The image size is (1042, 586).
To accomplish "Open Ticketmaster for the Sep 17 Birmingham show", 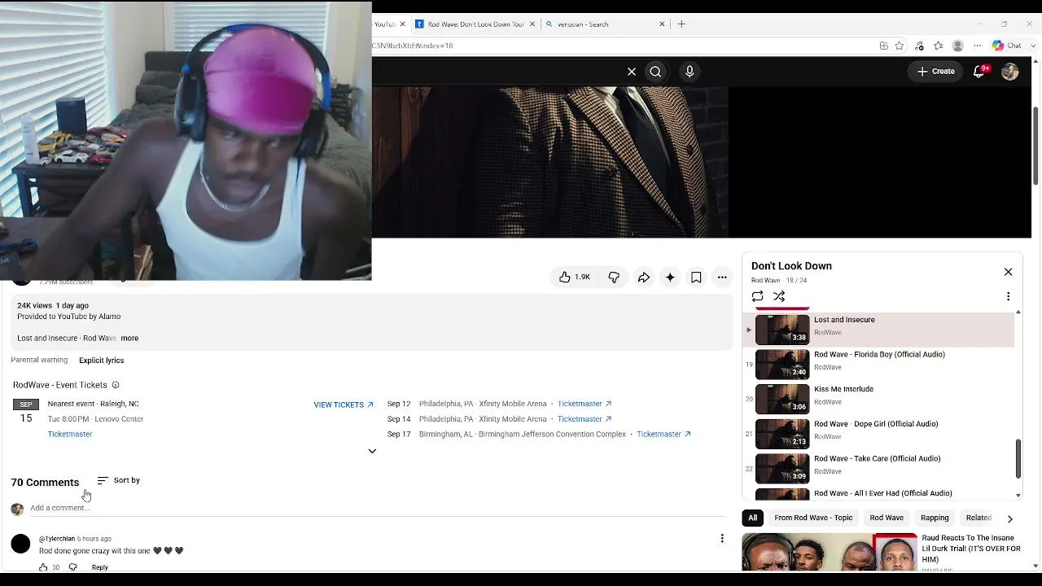I will tap(663, 435).
